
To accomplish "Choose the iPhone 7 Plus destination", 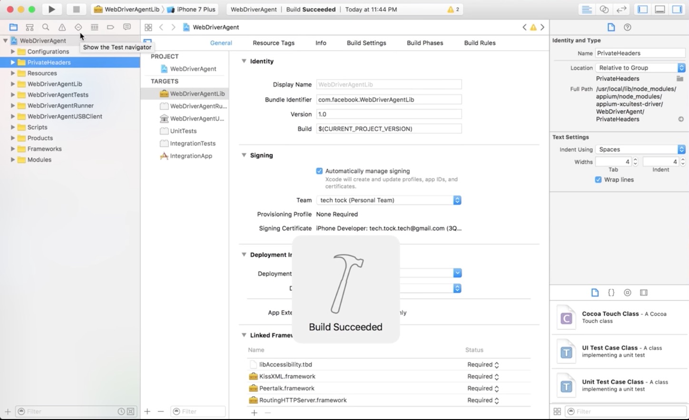I will point(191,10).
